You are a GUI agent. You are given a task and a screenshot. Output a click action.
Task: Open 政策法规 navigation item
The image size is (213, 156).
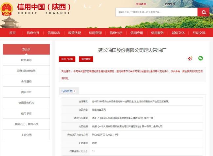pos(74,33)
